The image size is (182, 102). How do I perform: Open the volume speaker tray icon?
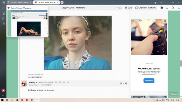163,100
